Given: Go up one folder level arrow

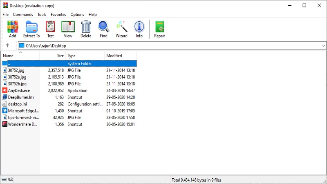Looking at the screenshot, I should tap(7, 45).
